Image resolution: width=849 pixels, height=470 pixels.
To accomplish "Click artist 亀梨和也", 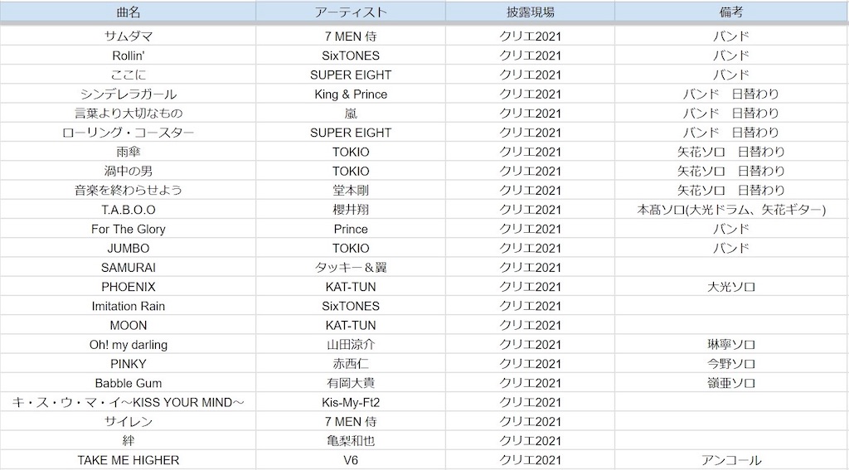I will pyautogui.click(x=351, y=441).
